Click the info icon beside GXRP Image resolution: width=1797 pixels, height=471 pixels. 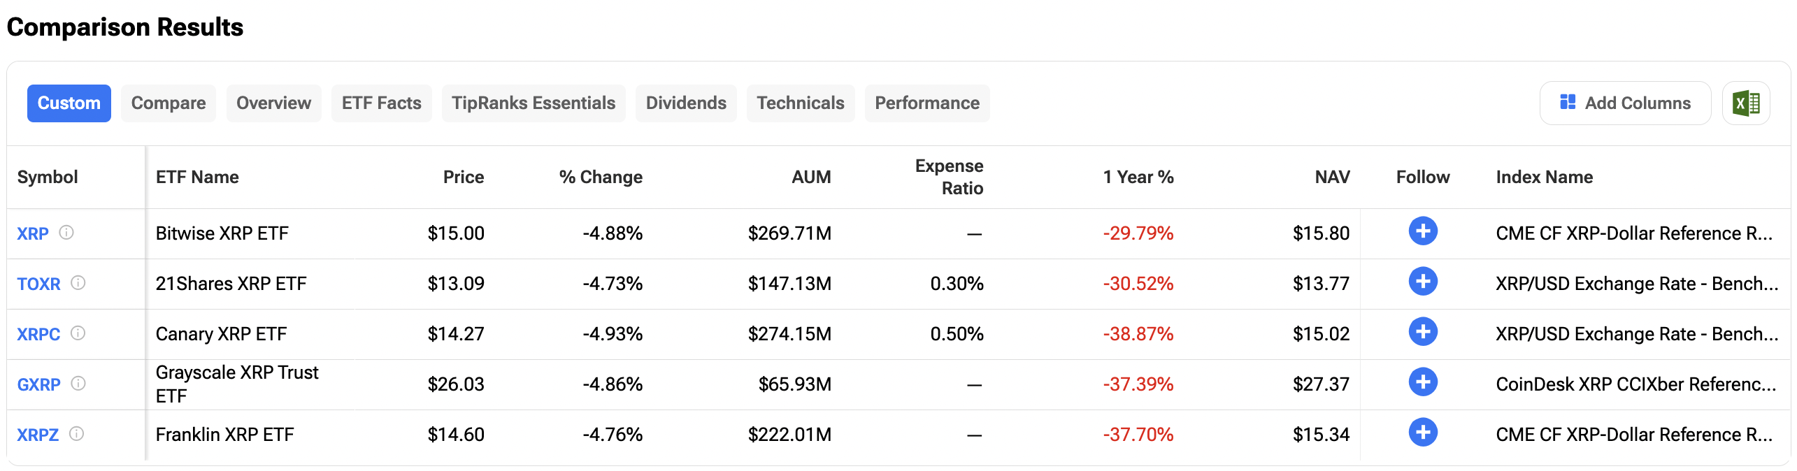(79, 384)
